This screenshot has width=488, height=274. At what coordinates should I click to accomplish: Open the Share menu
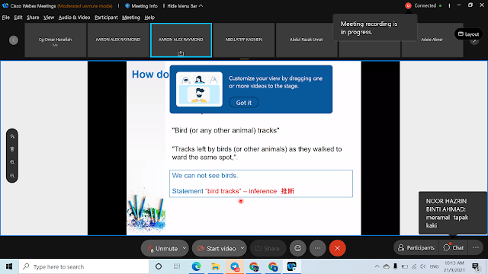(33, 18)
